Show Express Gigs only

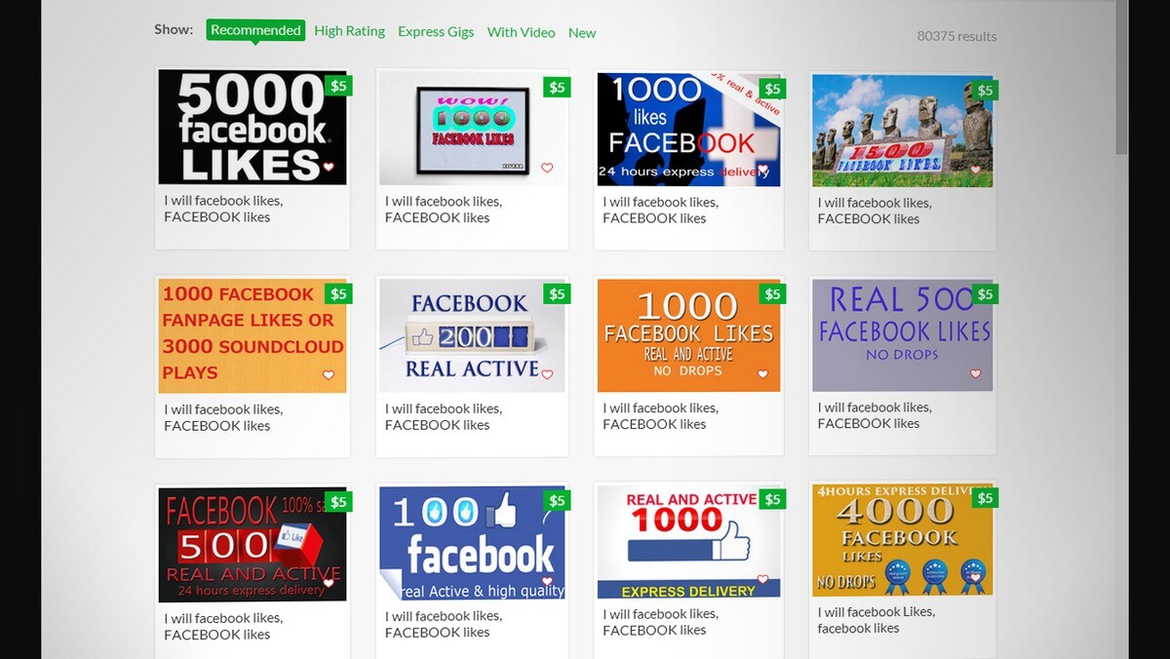[436, 32]
